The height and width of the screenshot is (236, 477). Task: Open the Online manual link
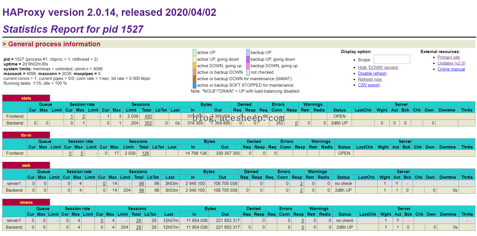pos(451,69)
